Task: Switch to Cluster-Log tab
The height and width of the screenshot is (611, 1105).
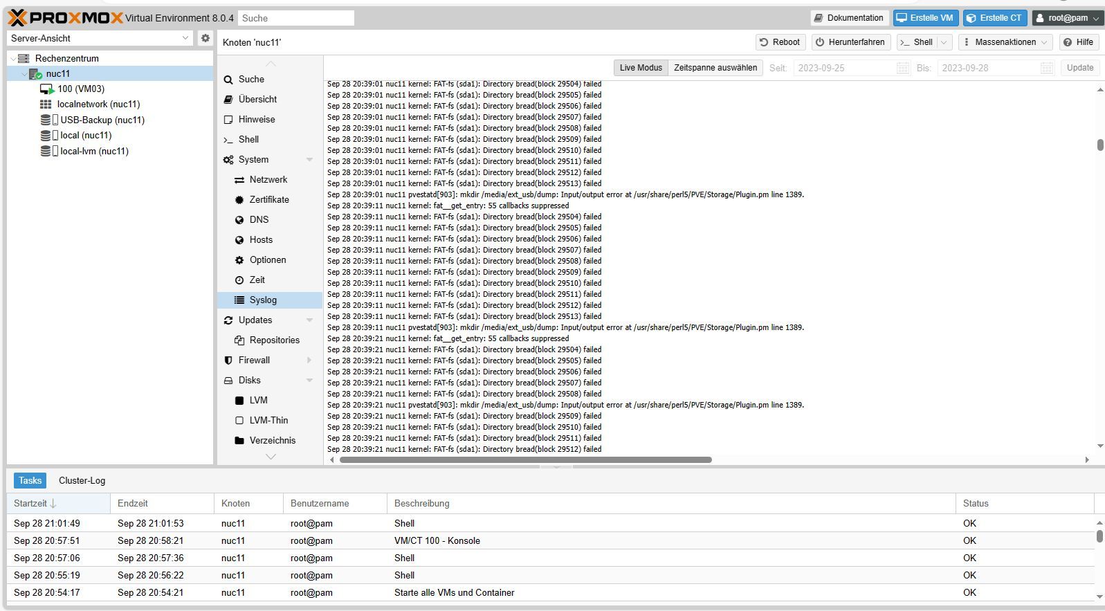Action: click(82, 480)
